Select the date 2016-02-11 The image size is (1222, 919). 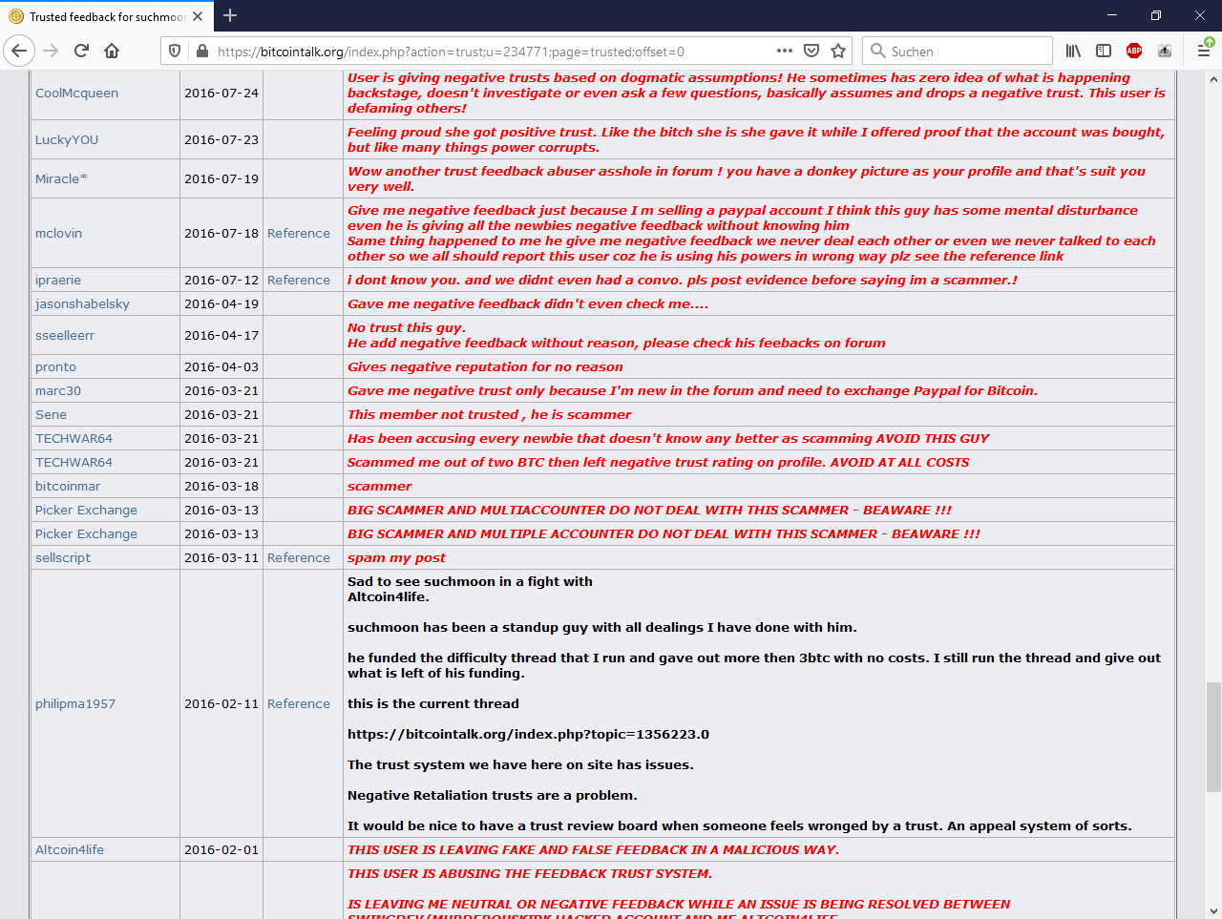point(221,704)
